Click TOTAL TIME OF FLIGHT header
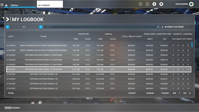 [132, 36]
